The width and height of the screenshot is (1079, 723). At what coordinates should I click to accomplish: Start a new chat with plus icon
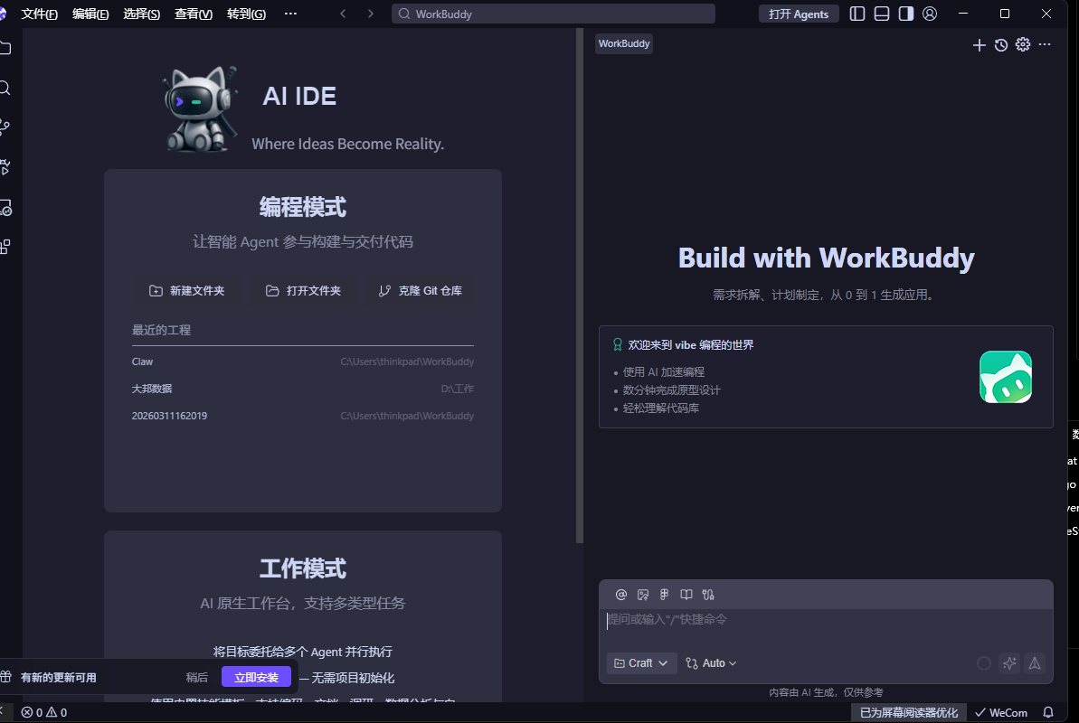click(980, 44)
